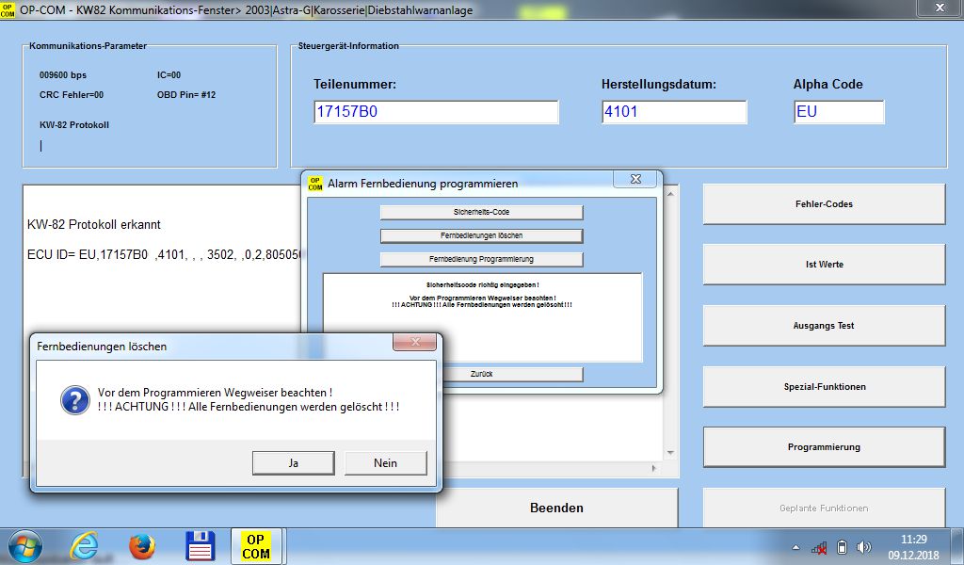Click the question mark icon in dialog
The height and width of the screenshot is (565, 964).
(x=75, y=400)
